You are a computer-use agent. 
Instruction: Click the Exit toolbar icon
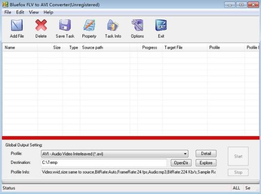click(x=161, y=25)
